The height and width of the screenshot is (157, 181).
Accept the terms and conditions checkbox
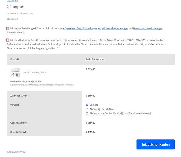pos(8,28)
